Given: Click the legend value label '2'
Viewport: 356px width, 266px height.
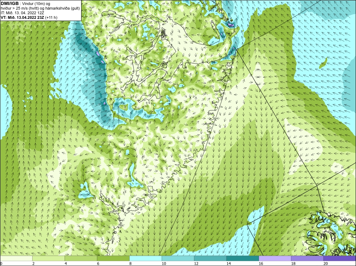Looking at the screenshot, I should (x=33, y=264).
